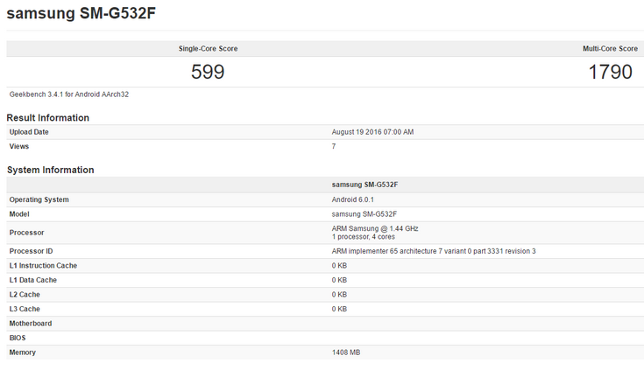Click the 'L1 Instruction Cache' row label
The height and width of the screenshot is (370, 644).
pyautogui.click(x=43, y=265)
